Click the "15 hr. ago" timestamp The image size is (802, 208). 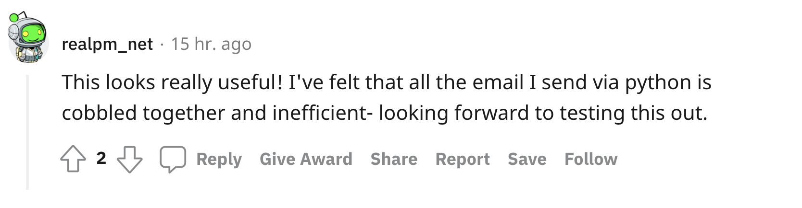[x=211, y=44]
